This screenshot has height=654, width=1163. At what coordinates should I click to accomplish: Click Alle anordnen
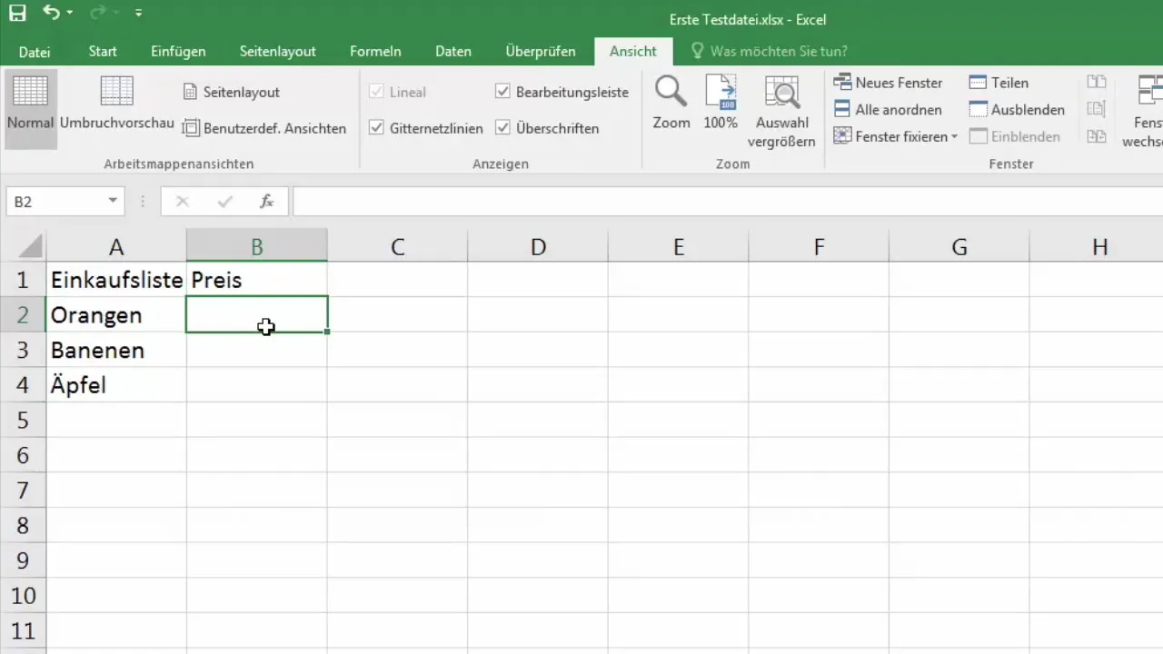pos(887,110)
